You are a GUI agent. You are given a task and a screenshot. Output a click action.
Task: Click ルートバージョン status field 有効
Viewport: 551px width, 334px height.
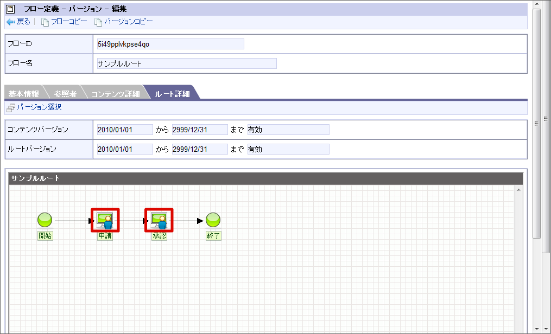point(288,149)
